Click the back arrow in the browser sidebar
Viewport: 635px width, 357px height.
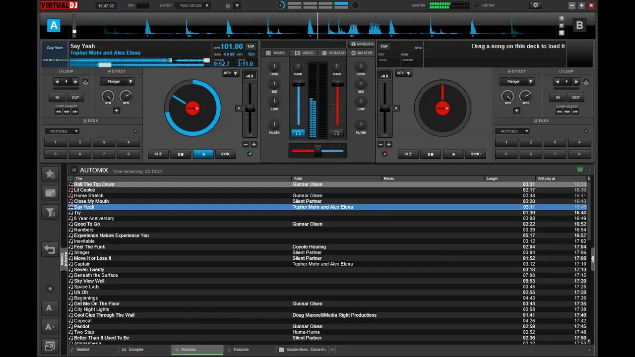[x=50, y=249]
